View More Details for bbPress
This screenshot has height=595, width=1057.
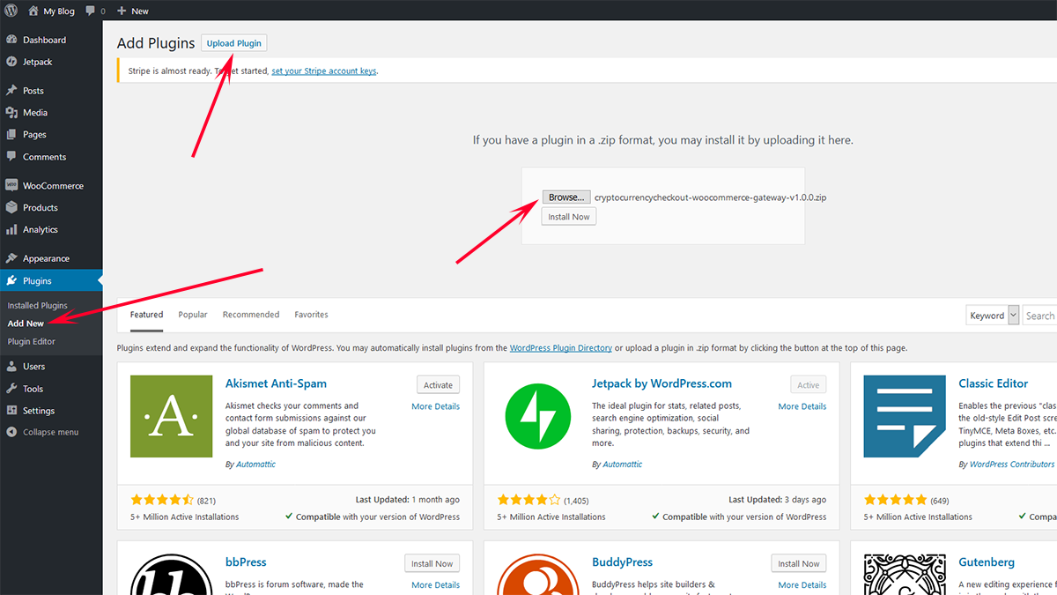pyautogui.click(x=436, y=584)
